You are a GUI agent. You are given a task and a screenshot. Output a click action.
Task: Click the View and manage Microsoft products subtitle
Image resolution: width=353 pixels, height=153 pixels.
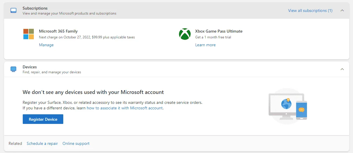click(x=69, y=13)
